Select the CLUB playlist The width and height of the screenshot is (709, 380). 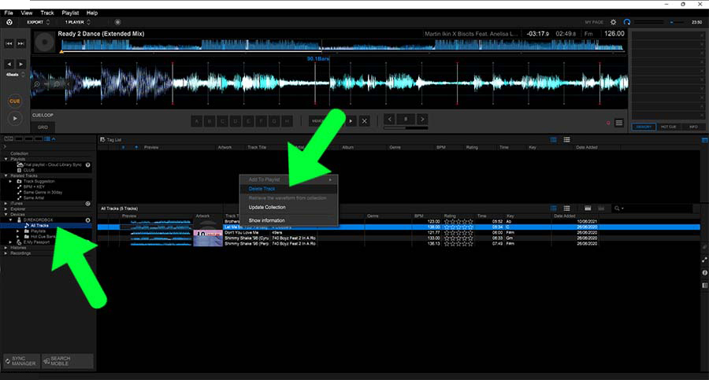pyautogui.click(x=29, y=171)
